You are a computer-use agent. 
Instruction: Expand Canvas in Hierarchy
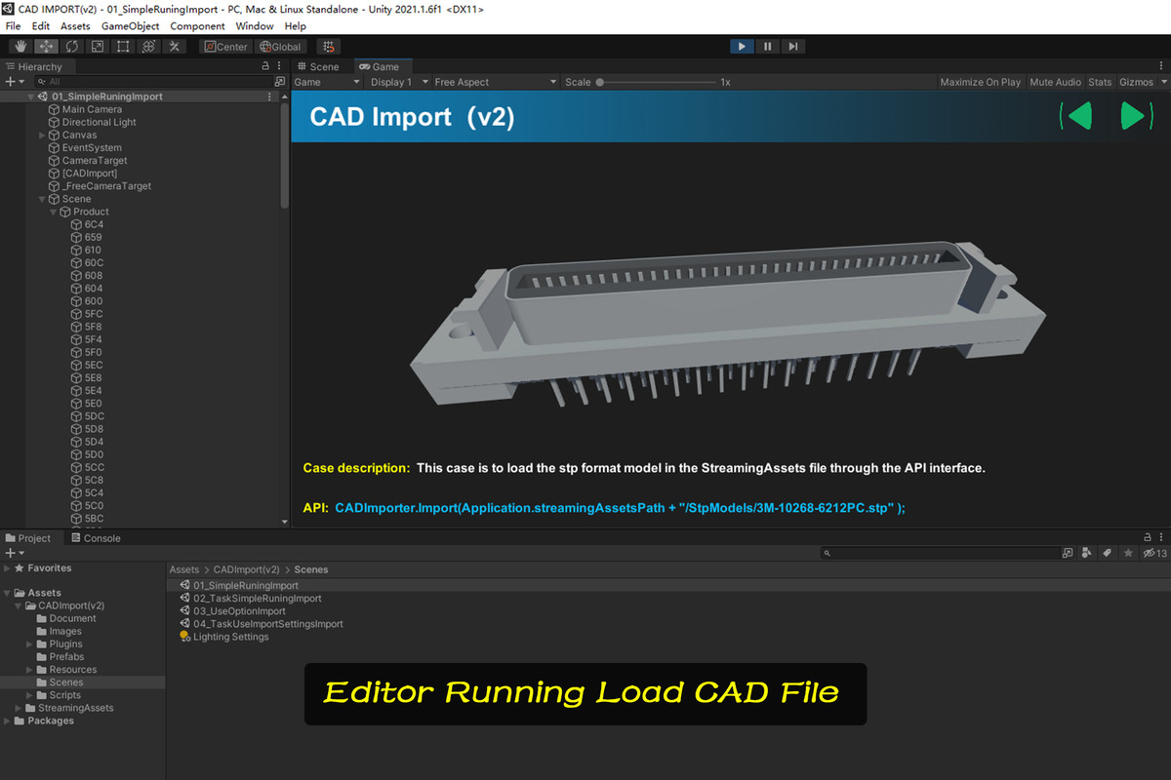[x=42, y=135]
